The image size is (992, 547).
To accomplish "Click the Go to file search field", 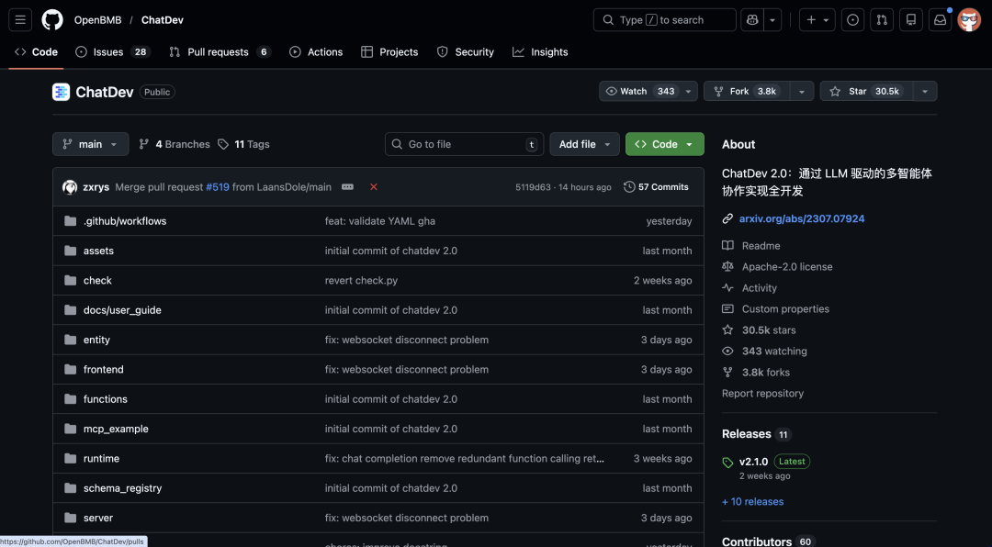I will 464,144.
